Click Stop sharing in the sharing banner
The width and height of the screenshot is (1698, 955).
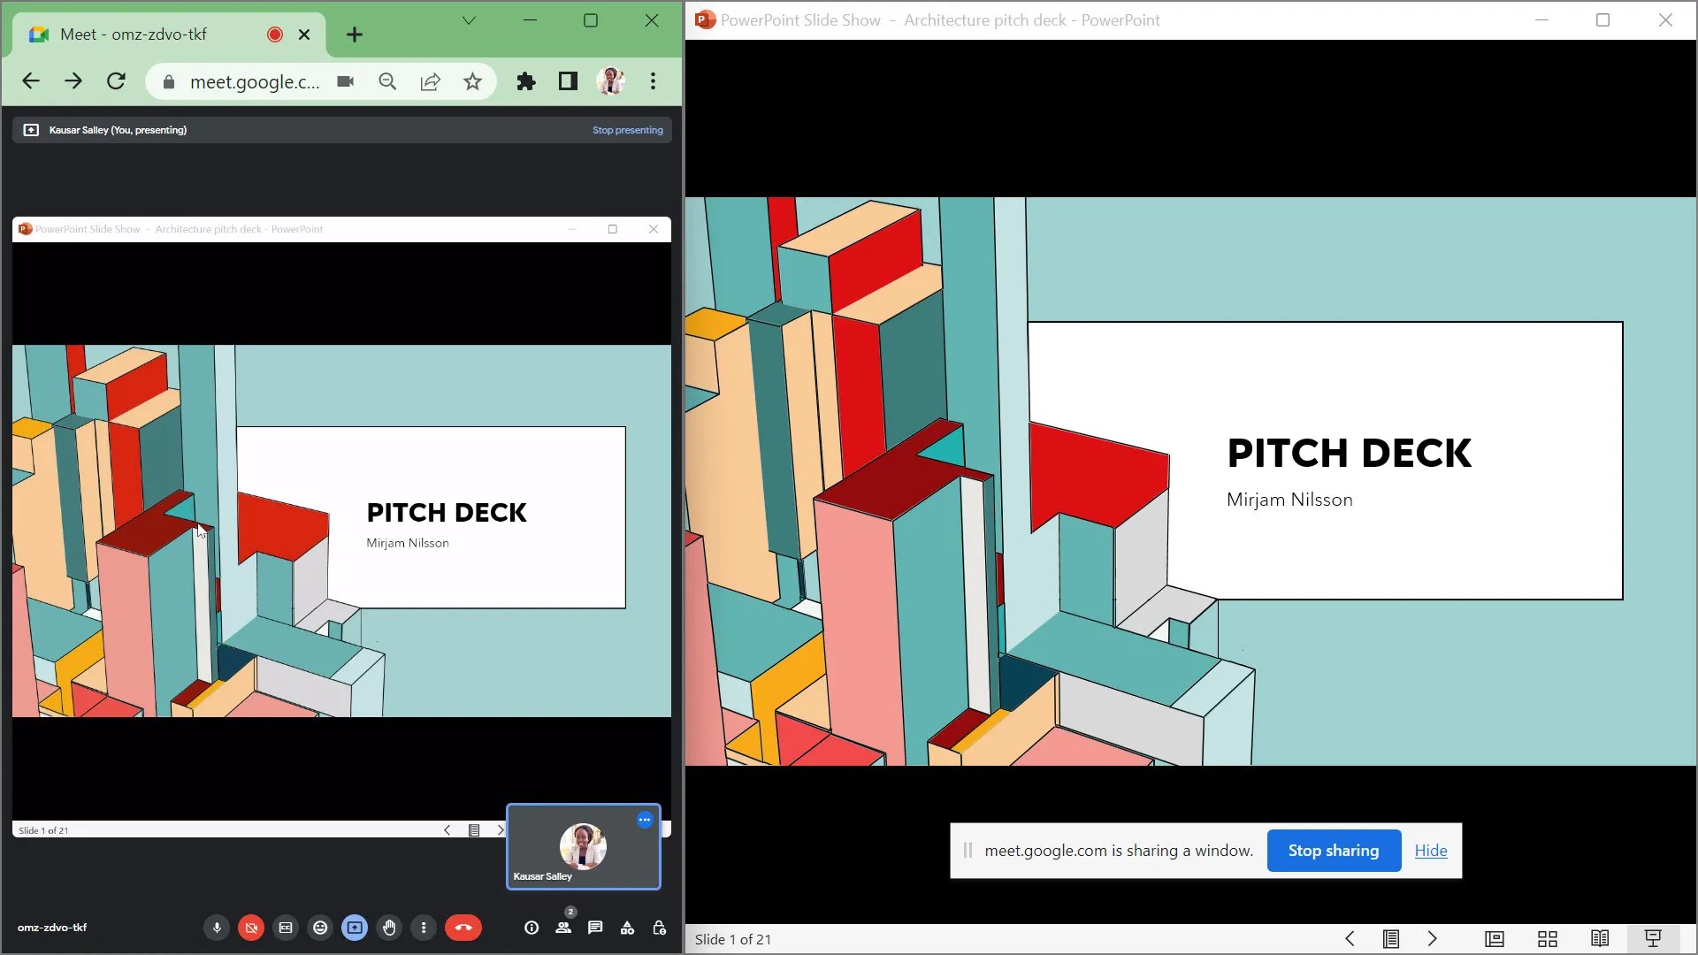[x=1333, y=851]
